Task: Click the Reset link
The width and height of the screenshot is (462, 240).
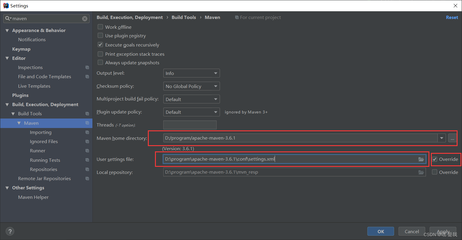Action: coord(452,17)
